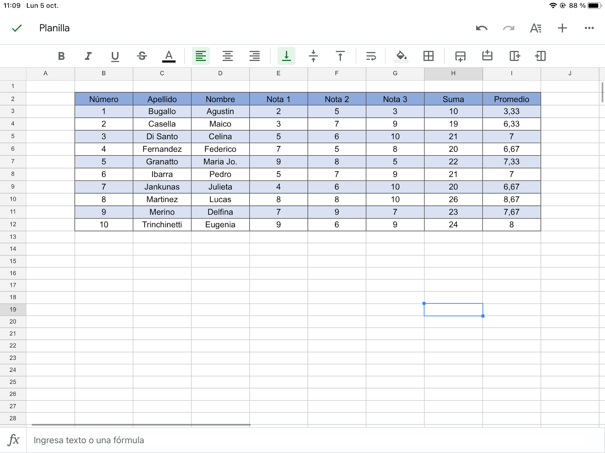Image resolution: width=605 pixels, height=453 pixels.
Task: Confirm edits with the green checkmark
Action: pos(17,28)
